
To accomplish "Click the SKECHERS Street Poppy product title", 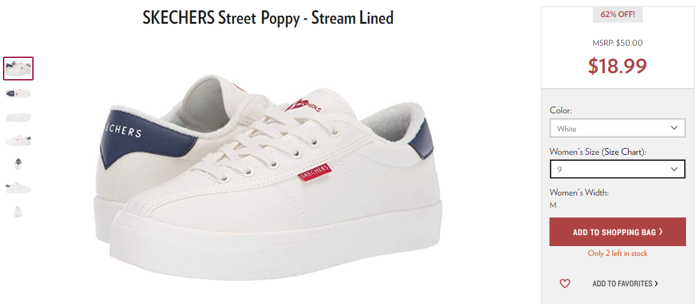I will click(x=268, y=18).
